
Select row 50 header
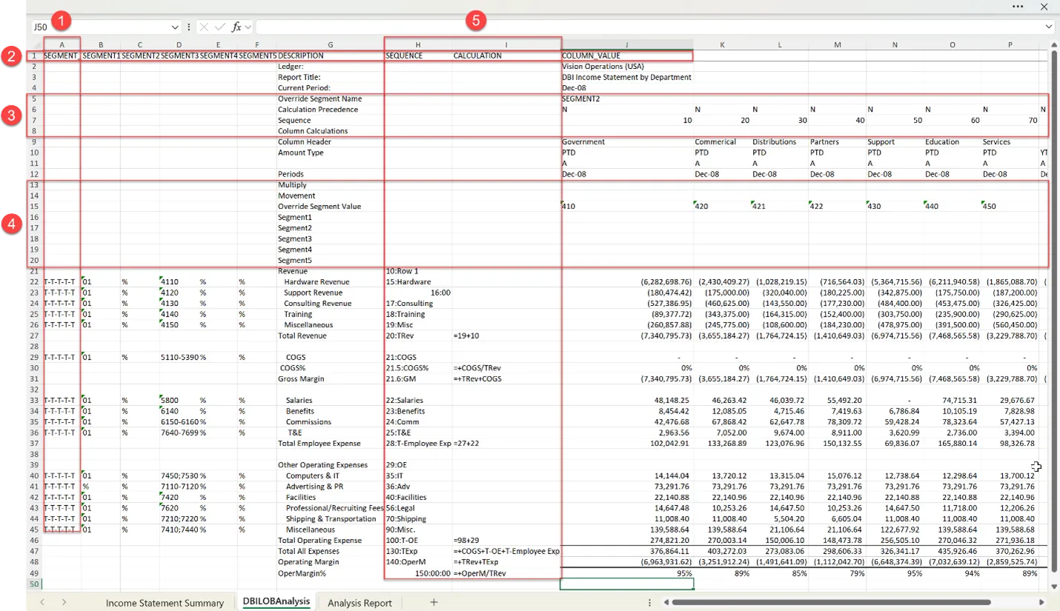[x=34, y=584]
